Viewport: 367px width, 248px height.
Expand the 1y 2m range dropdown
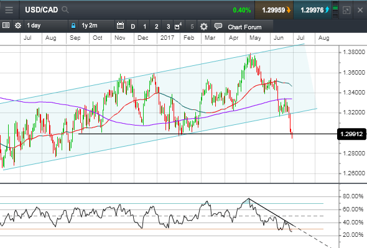point(96,25)
